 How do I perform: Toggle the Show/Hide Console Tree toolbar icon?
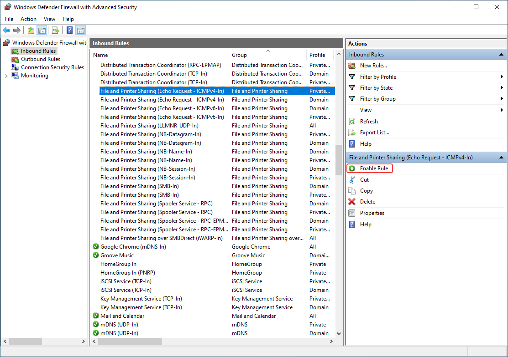point(42,31)
